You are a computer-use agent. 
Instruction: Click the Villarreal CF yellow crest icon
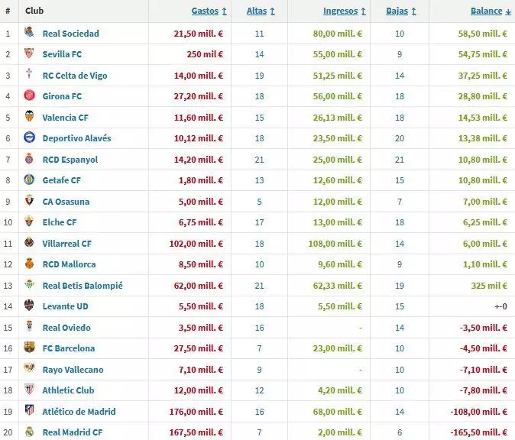coord(29,244)
